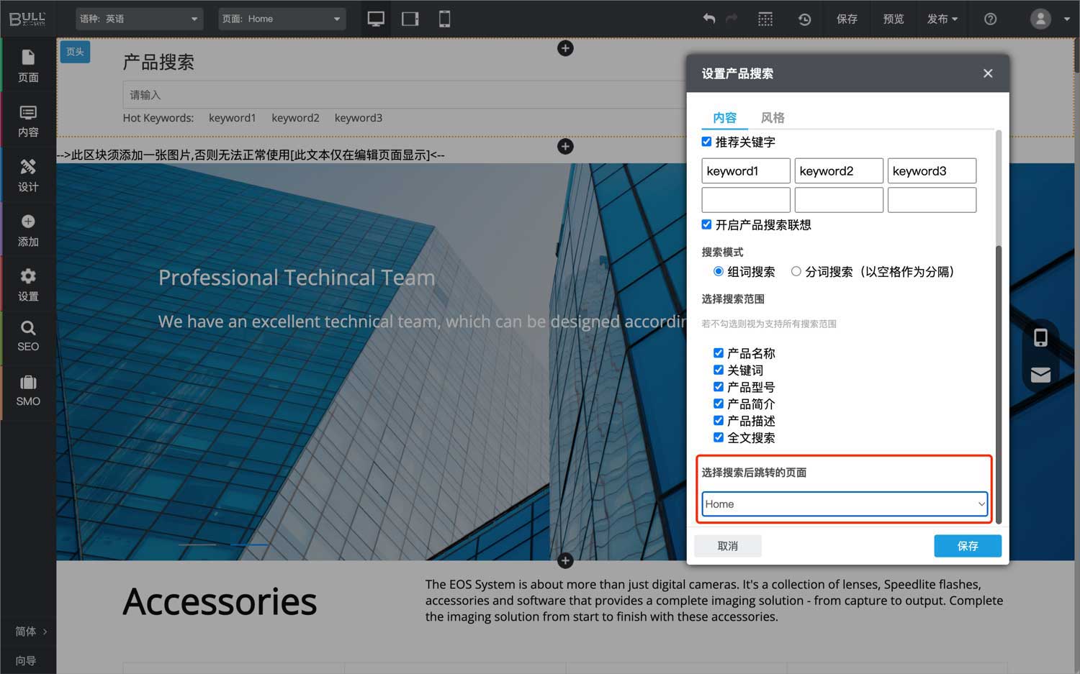Open the 语种 language dropdown
The height and width of the screenshot is (674, 1080).
tap(139, 19)
